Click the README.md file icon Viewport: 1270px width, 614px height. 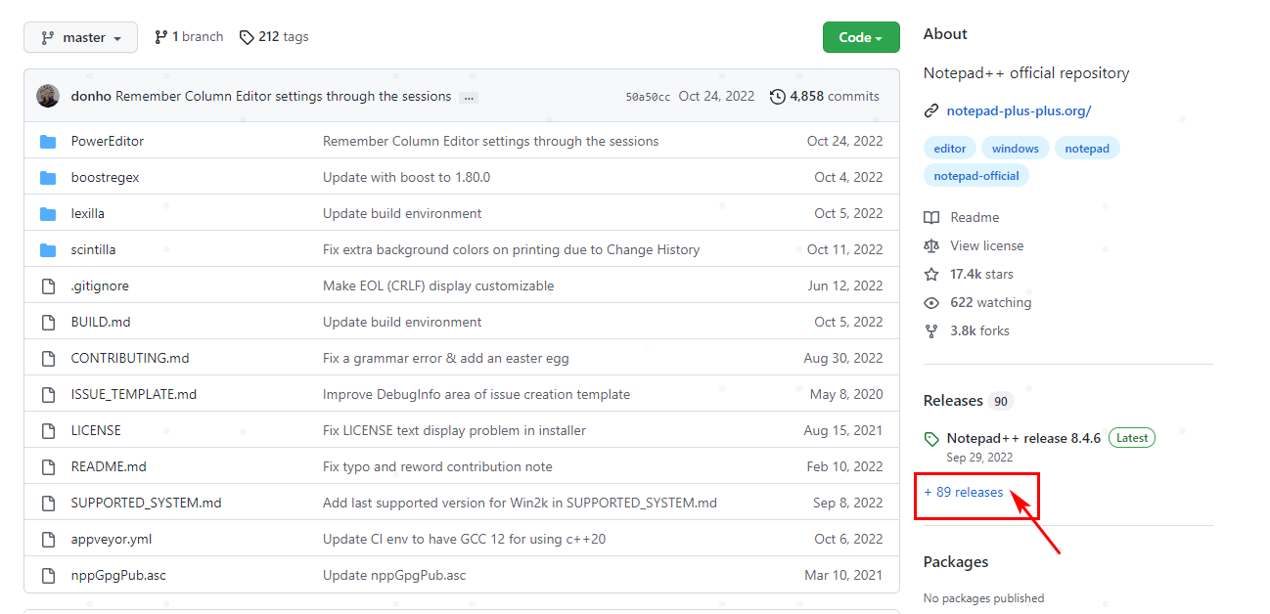(48, 467)
